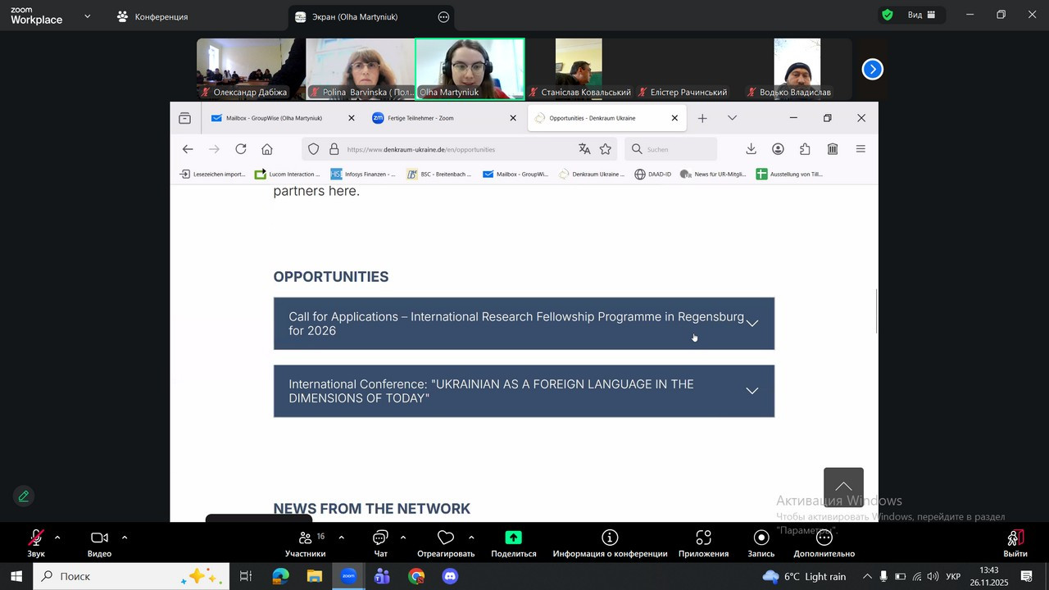Click the Suchen search field
Image resolution: width=1049 pixels, height=590 pixels.
click(x=671, y=149)
